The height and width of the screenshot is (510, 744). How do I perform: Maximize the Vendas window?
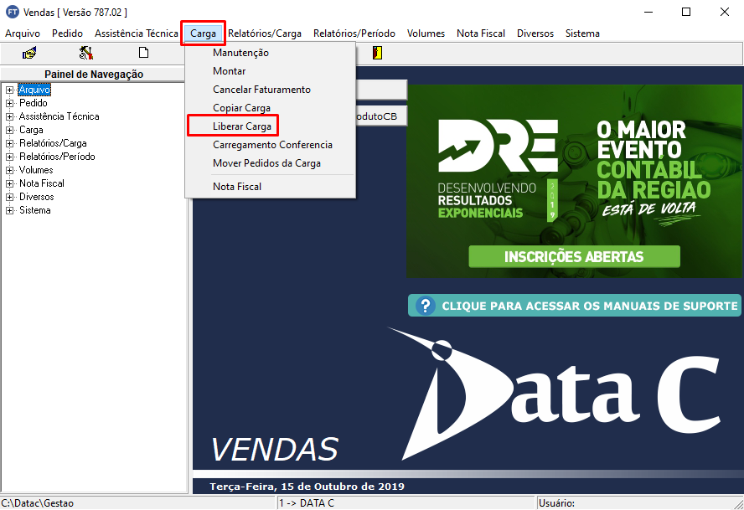tap(686, 12)
